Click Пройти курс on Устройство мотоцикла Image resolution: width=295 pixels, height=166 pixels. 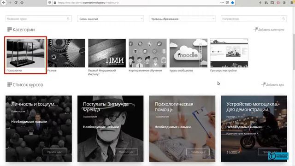click(270, 152)
